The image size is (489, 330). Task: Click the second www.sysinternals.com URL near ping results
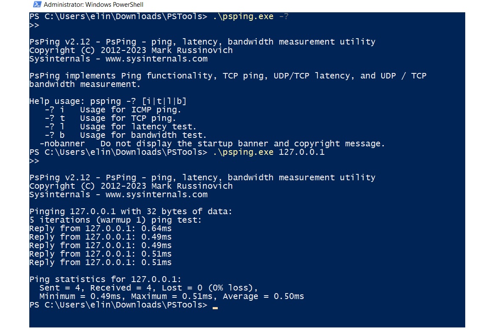click(157, 194)
